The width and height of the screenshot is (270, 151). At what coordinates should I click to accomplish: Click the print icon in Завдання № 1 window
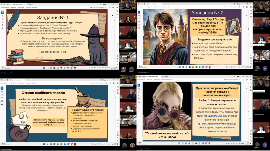tap(113, 7)
